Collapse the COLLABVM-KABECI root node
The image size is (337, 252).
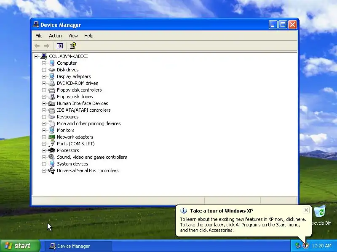(36, 56)
